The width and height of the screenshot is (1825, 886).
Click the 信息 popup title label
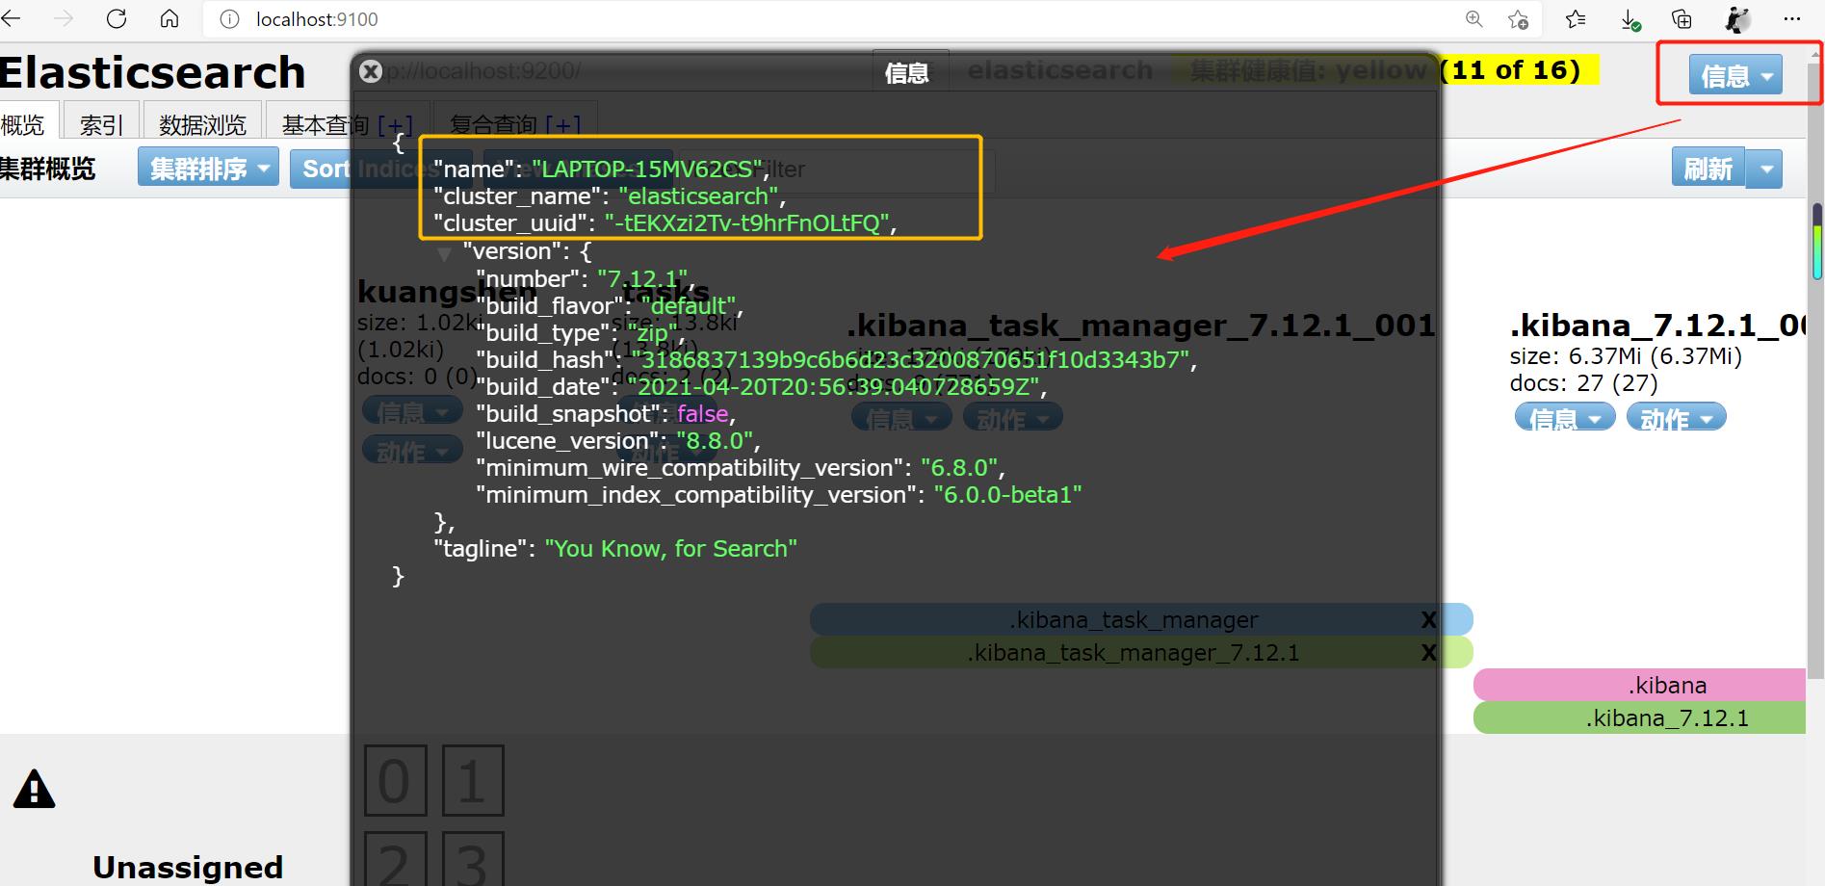(906, 73)
